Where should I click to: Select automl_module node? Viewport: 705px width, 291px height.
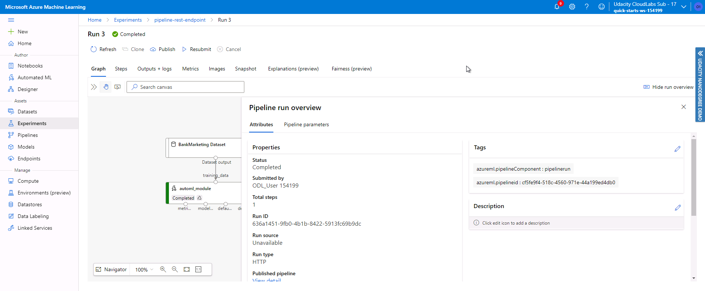[203, 193]
